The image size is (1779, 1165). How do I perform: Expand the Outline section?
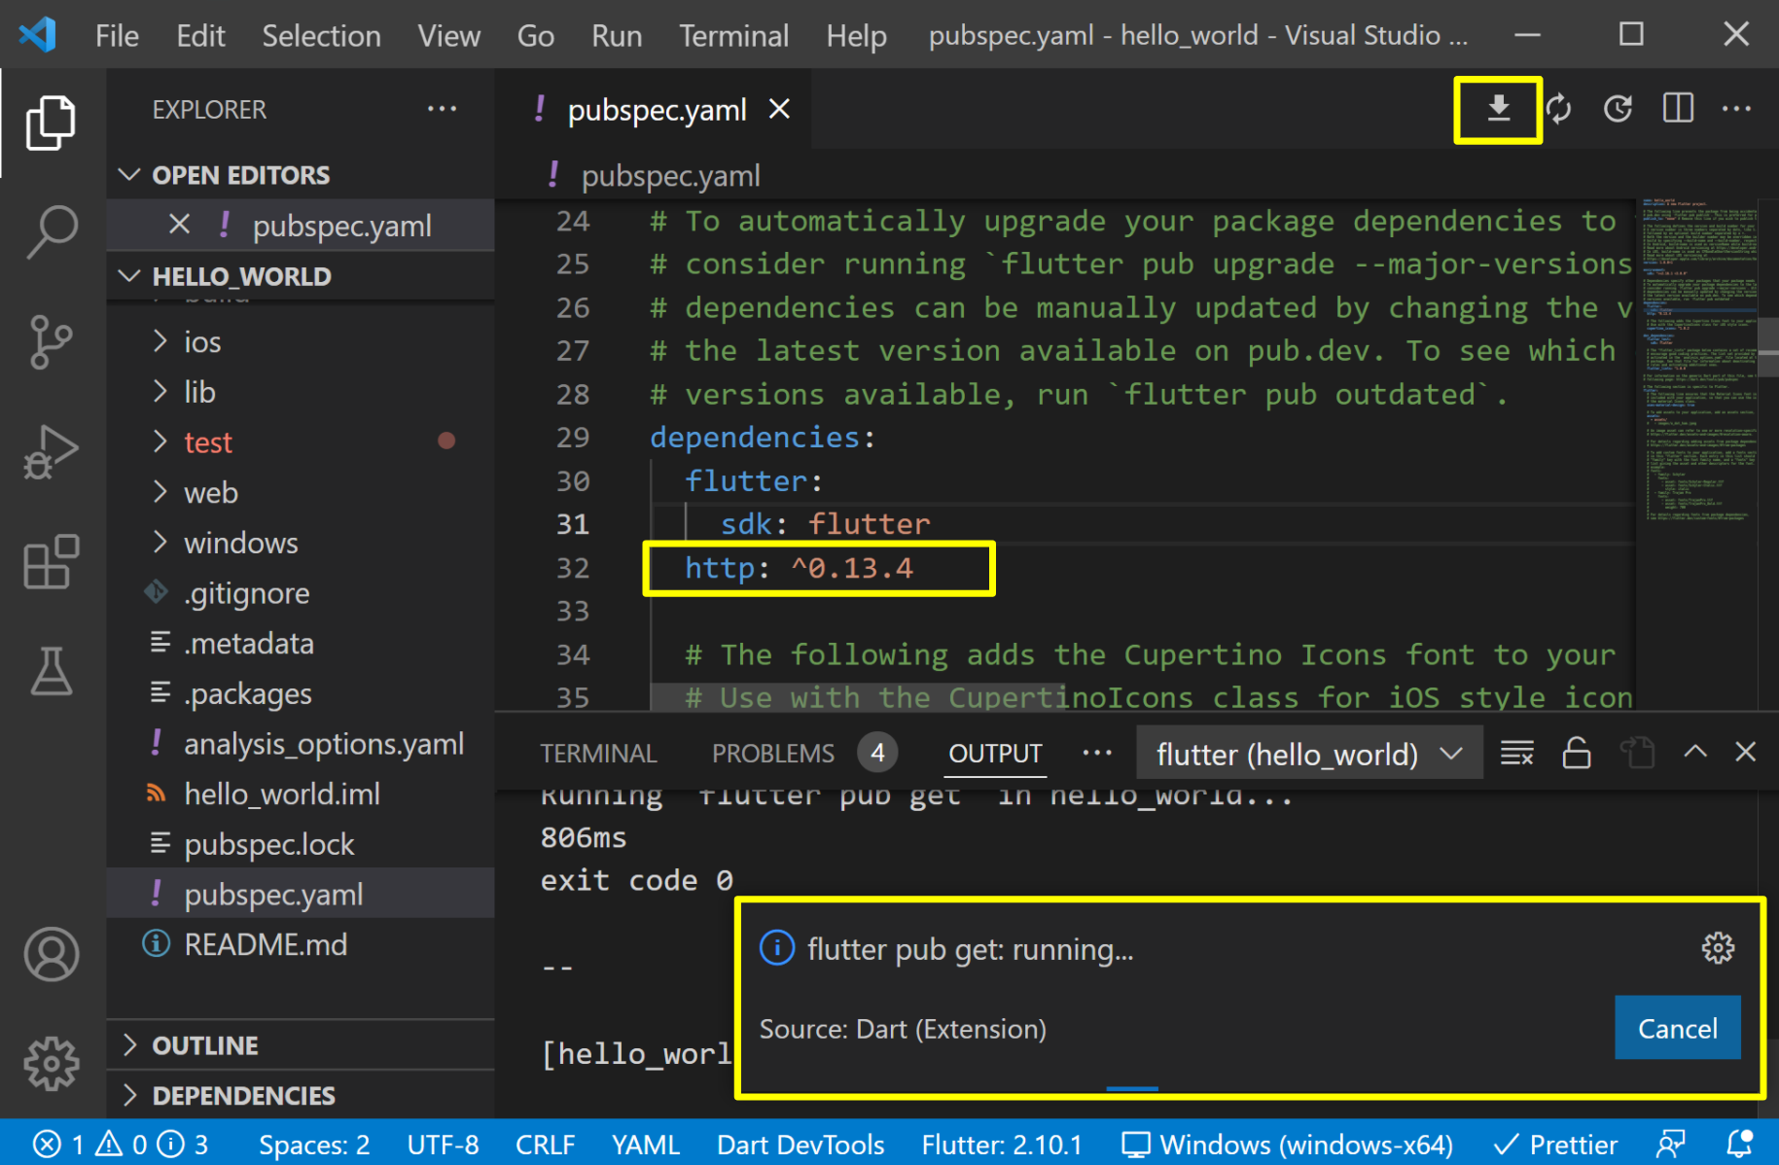(301, 1045)
